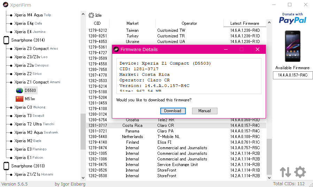313x187 pixels.
Task: Select Xperia E4g Calla
Action: coord(28,23)
